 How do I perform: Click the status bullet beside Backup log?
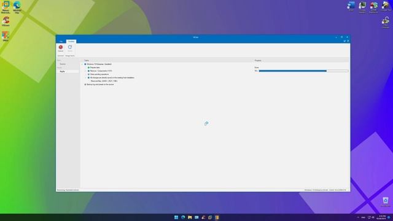[85, 85]
